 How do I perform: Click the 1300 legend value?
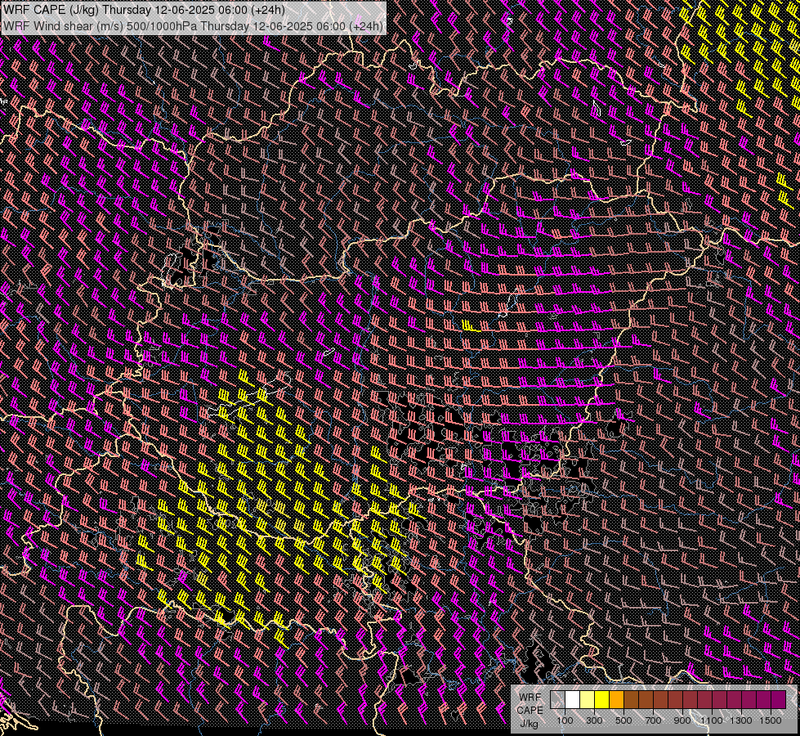click(741, 720)
